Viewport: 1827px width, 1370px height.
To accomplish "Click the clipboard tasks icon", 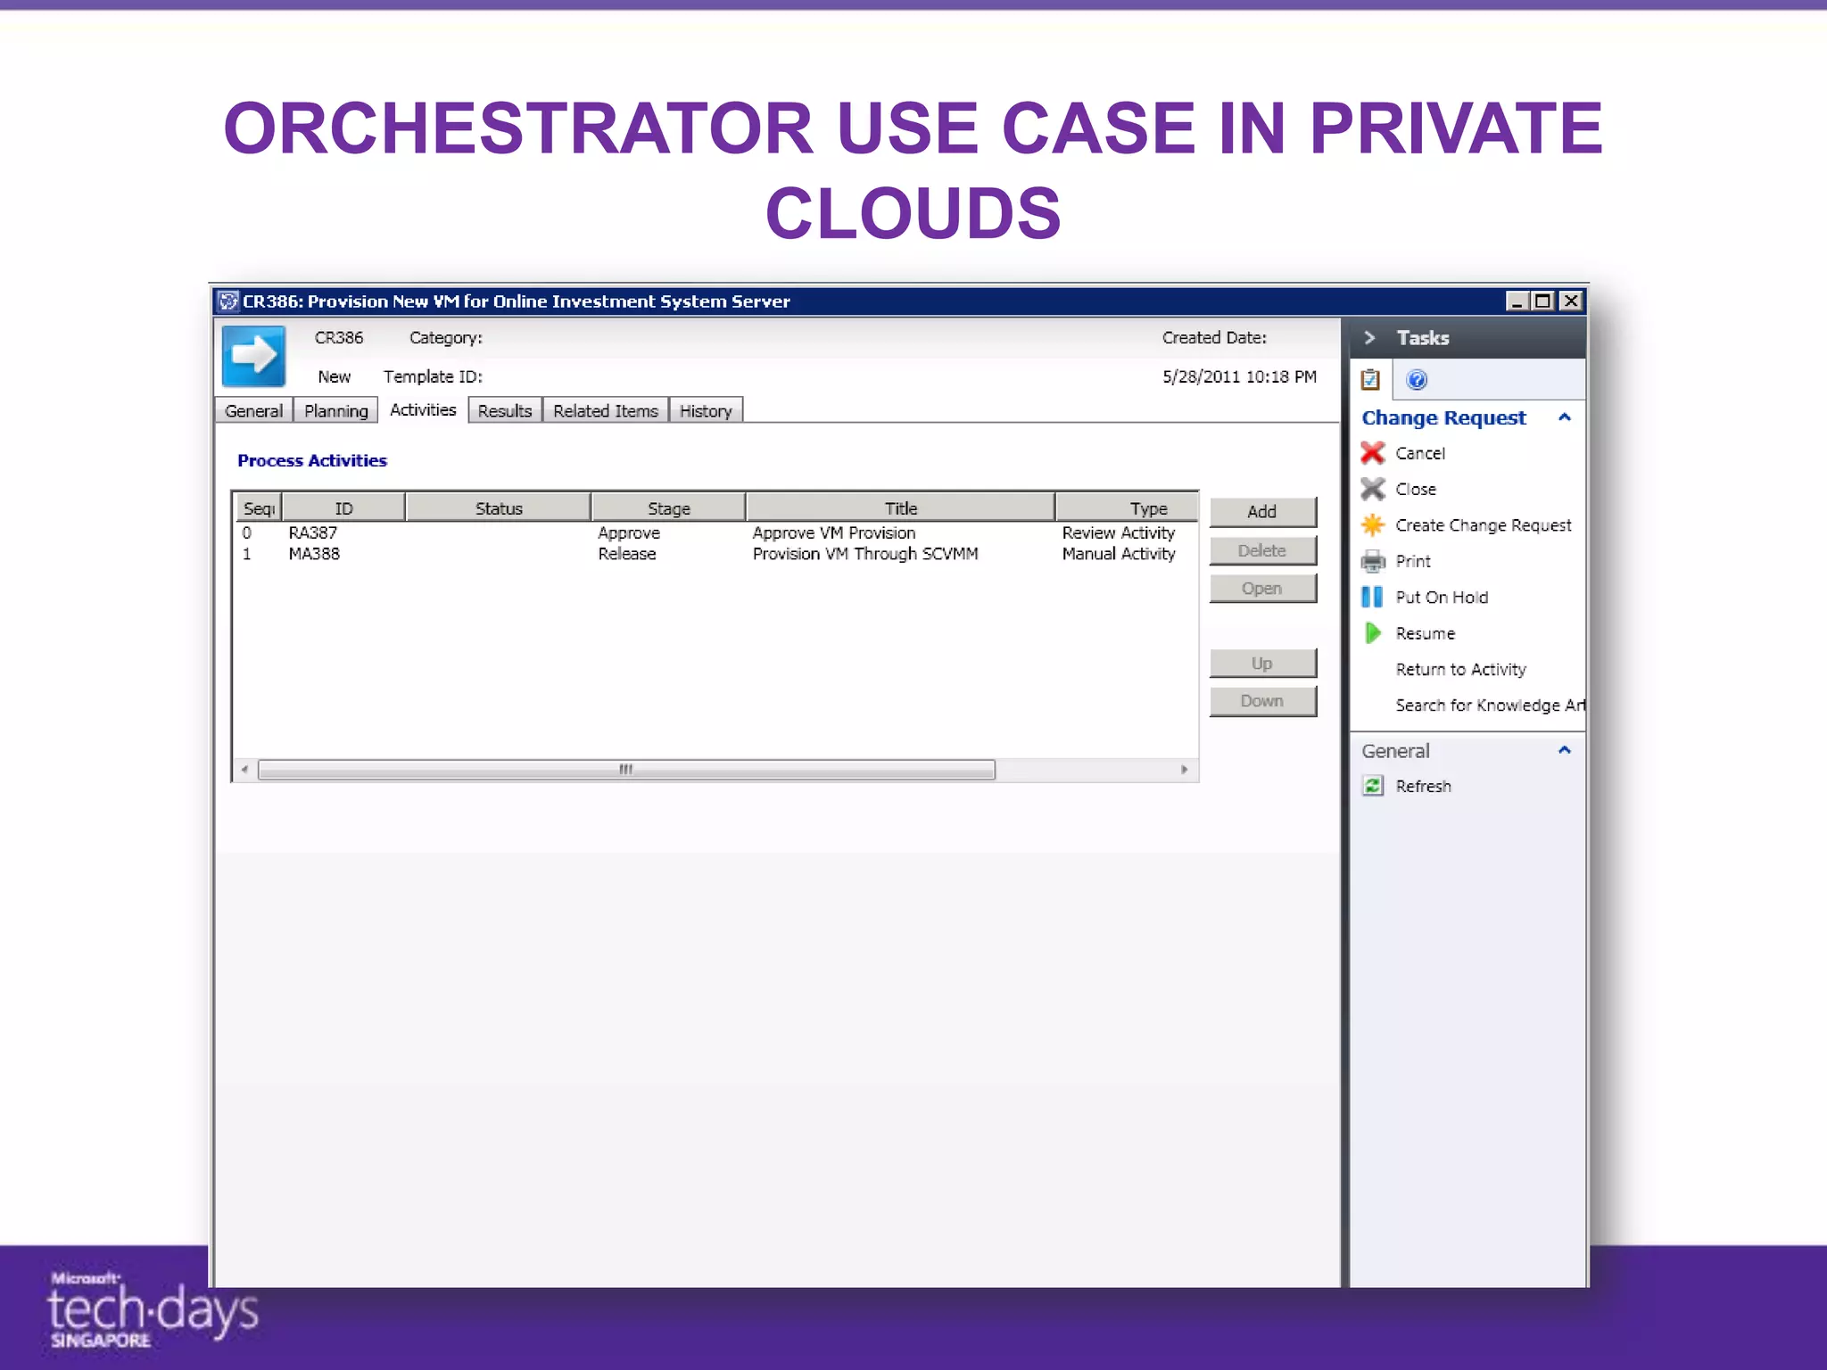I will click(x=1370, y=380).
